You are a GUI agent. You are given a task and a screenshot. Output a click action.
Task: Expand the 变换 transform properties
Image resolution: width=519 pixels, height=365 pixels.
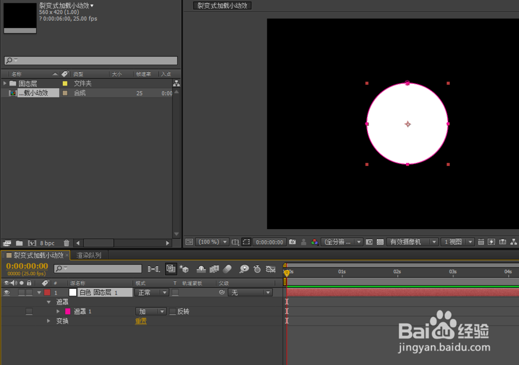point(49,321)
